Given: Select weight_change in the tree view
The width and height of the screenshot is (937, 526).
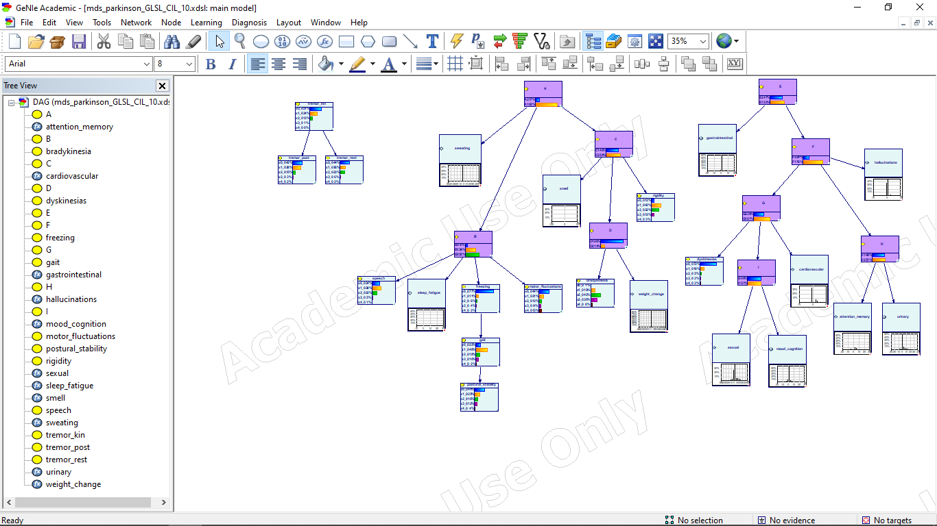Looking at the screenshot, I should [73, 484].
